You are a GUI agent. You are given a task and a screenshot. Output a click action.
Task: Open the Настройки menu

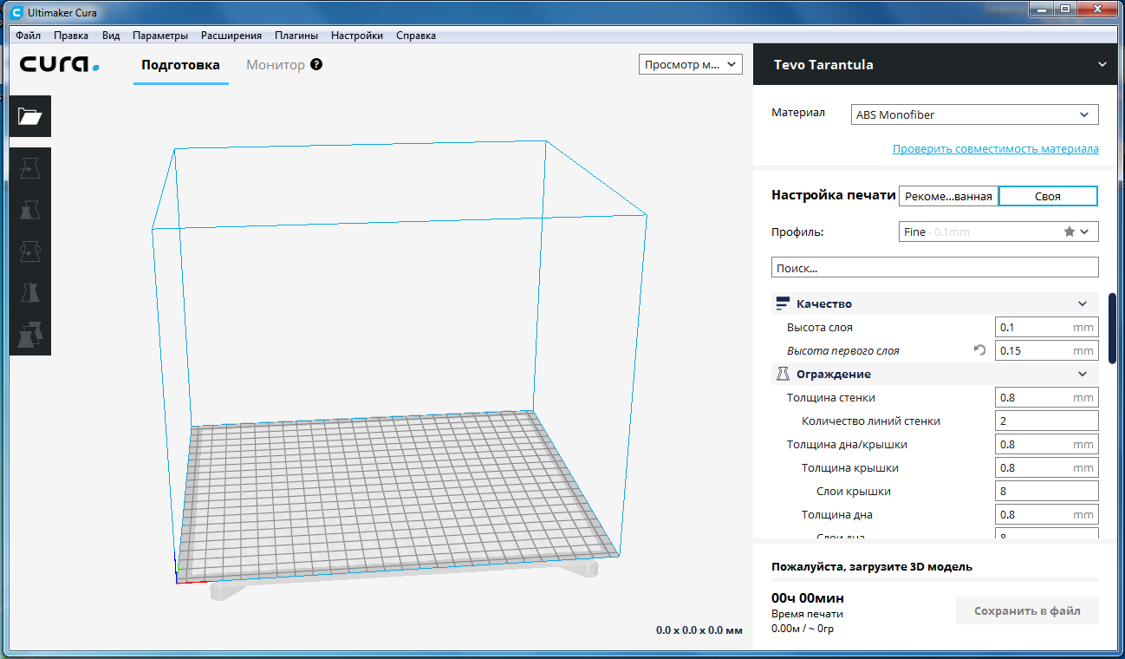click(357, 36)
